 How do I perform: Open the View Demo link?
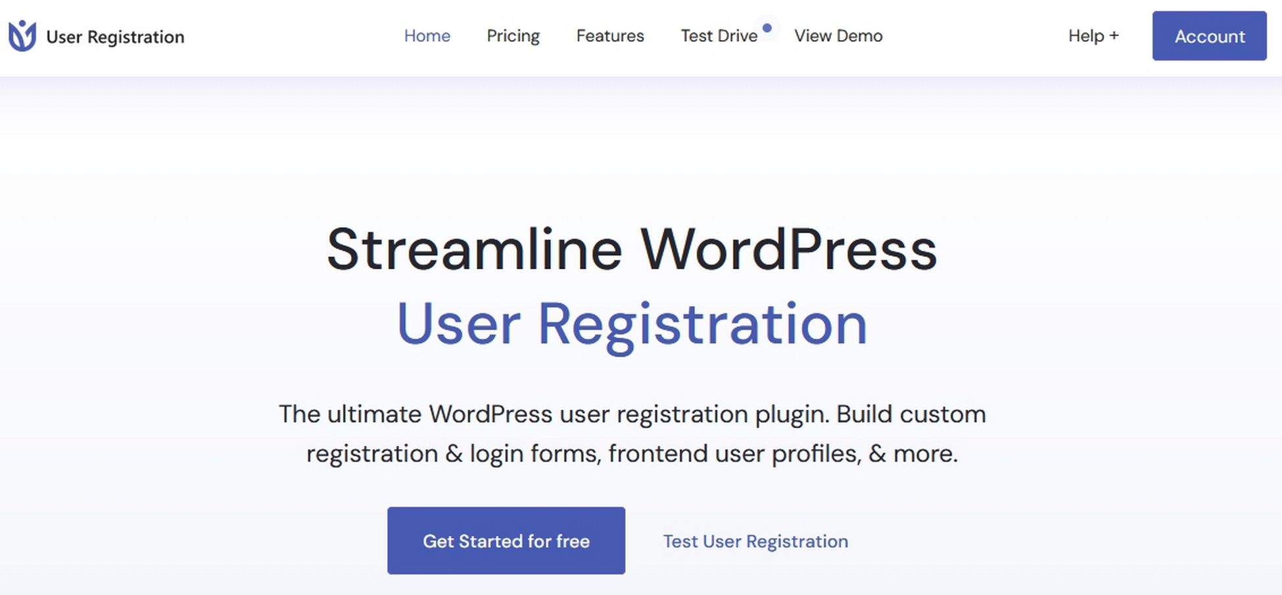click(x=838, y=35)
